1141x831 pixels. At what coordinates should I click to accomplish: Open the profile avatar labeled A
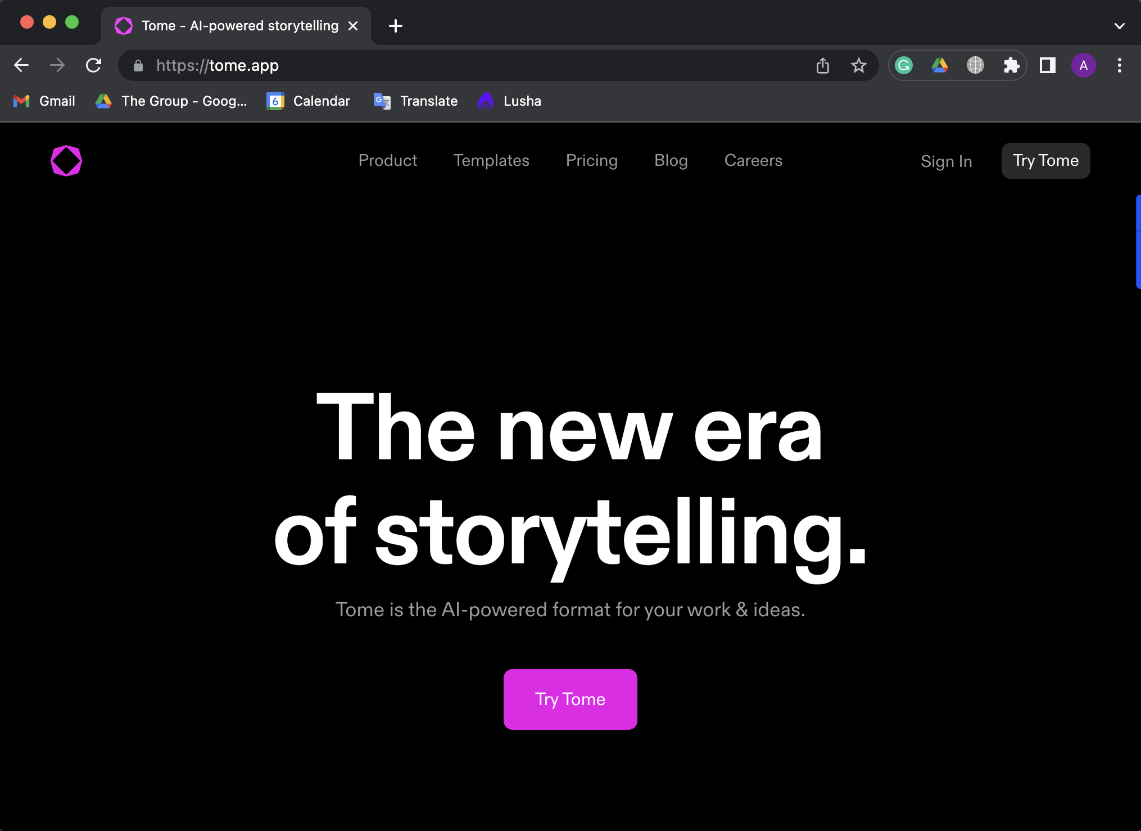click(1084, 65)
